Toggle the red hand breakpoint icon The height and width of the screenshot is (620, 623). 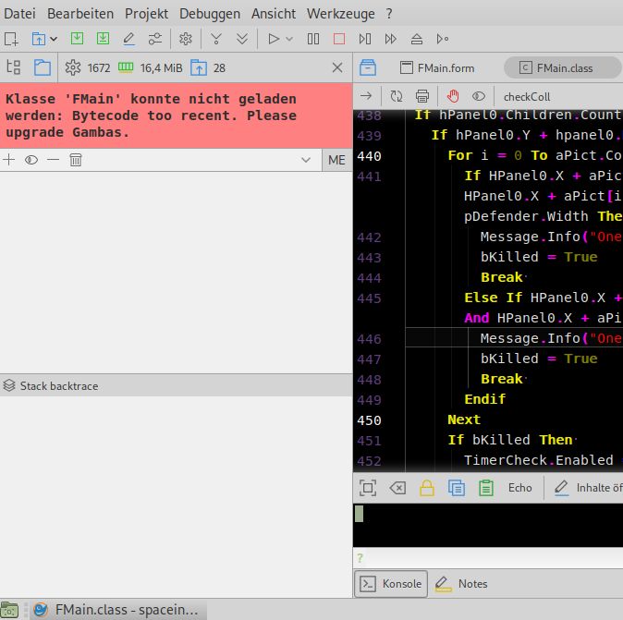pyautogui.click(x=453, y=96)
